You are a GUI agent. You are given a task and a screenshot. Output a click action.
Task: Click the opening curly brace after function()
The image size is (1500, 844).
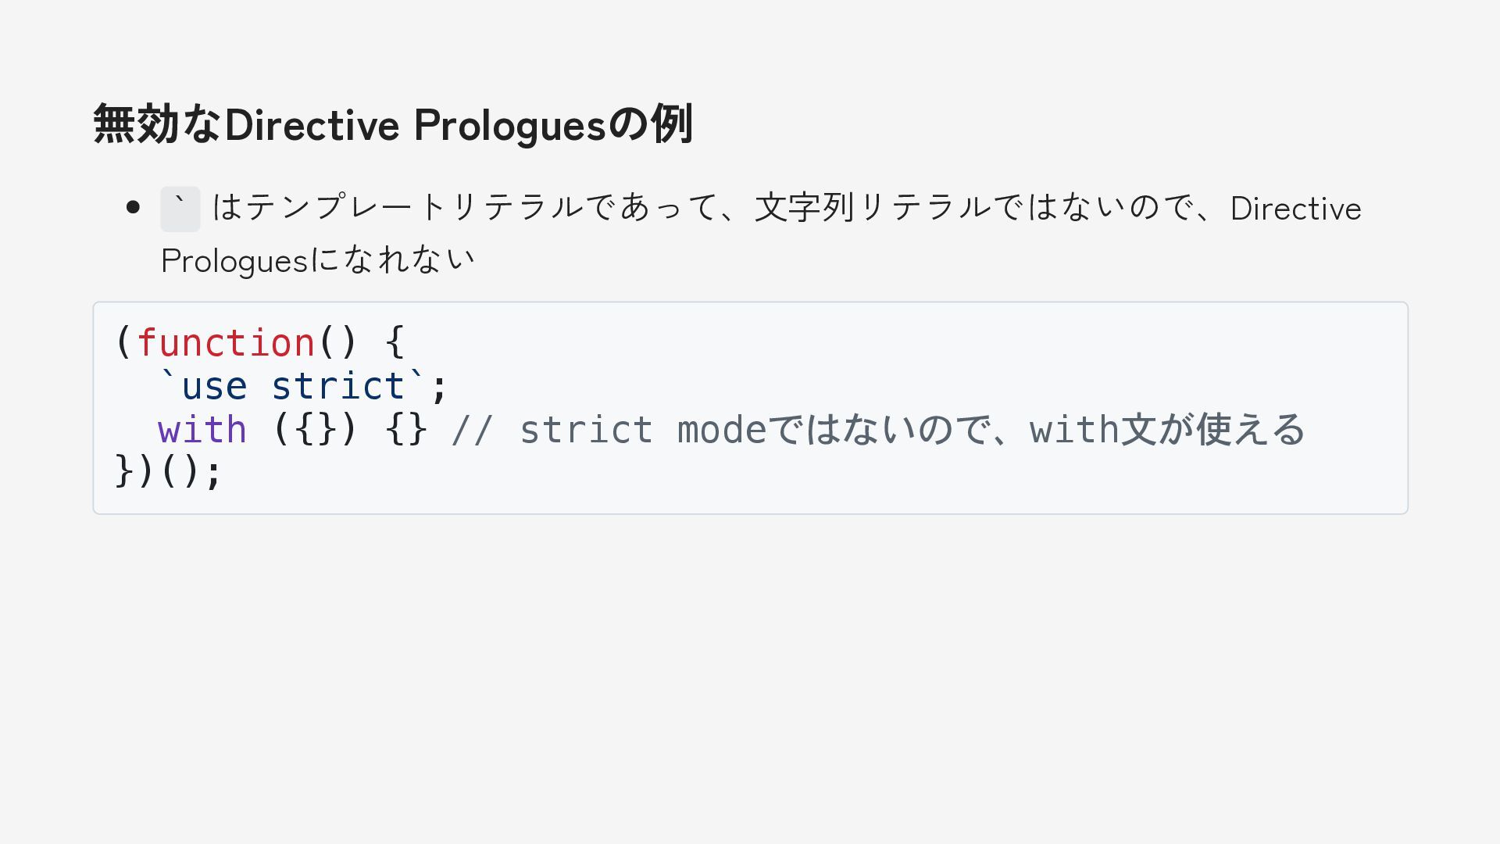(x=395, y=343)
